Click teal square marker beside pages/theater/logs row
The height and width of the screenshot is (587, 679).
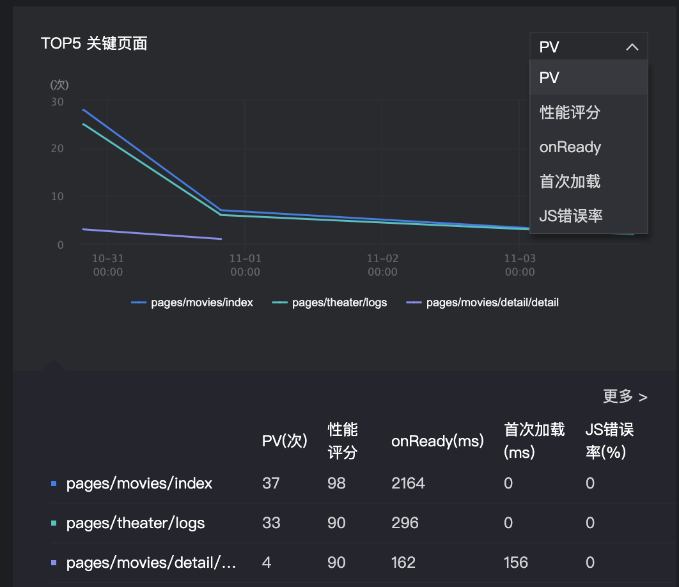click(x=54, y=523)
